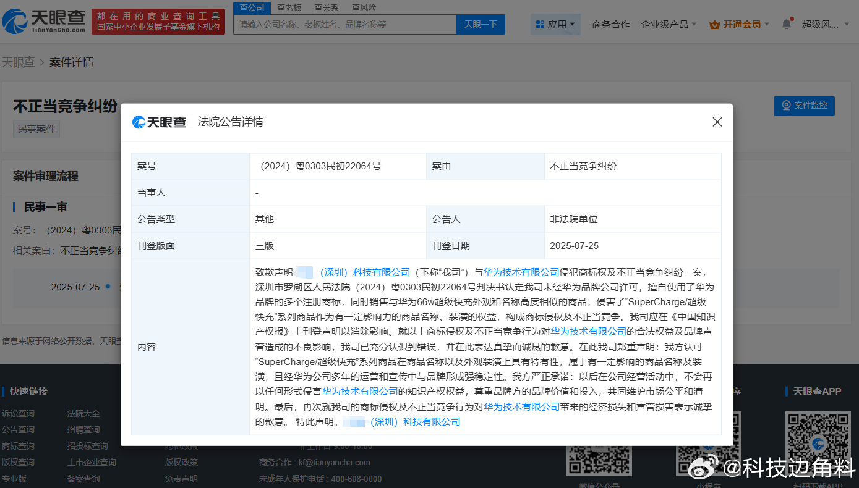Select the 查关系 search tab
Screen dimensions: 859x488
pyautogui.click(x=327, y=7)
